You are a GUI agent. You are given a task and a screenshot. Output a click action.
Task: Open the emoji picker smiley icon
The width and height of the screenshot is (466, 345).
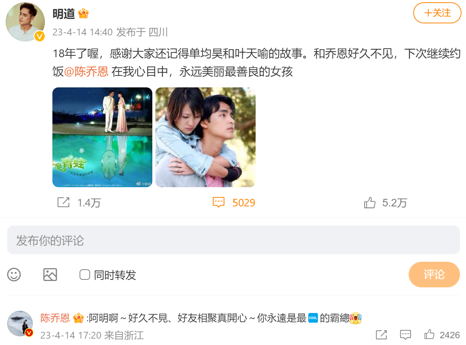click(x=14, y=275)
